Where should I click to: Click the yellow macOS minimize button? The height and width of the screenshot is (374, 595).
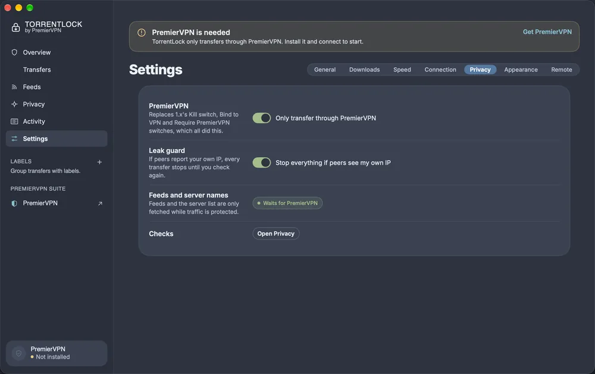click(x=18, y=8)
